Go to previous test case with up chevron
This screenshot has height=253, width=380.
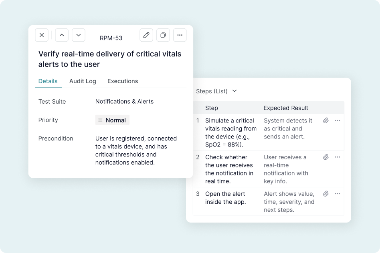pyautogui.click(x=62, y=35)
